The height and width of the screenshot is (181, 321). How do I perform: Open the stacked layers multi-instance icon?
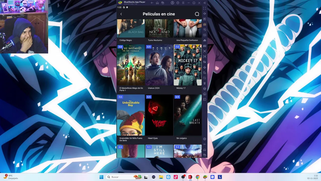click(x=205, y=88)
